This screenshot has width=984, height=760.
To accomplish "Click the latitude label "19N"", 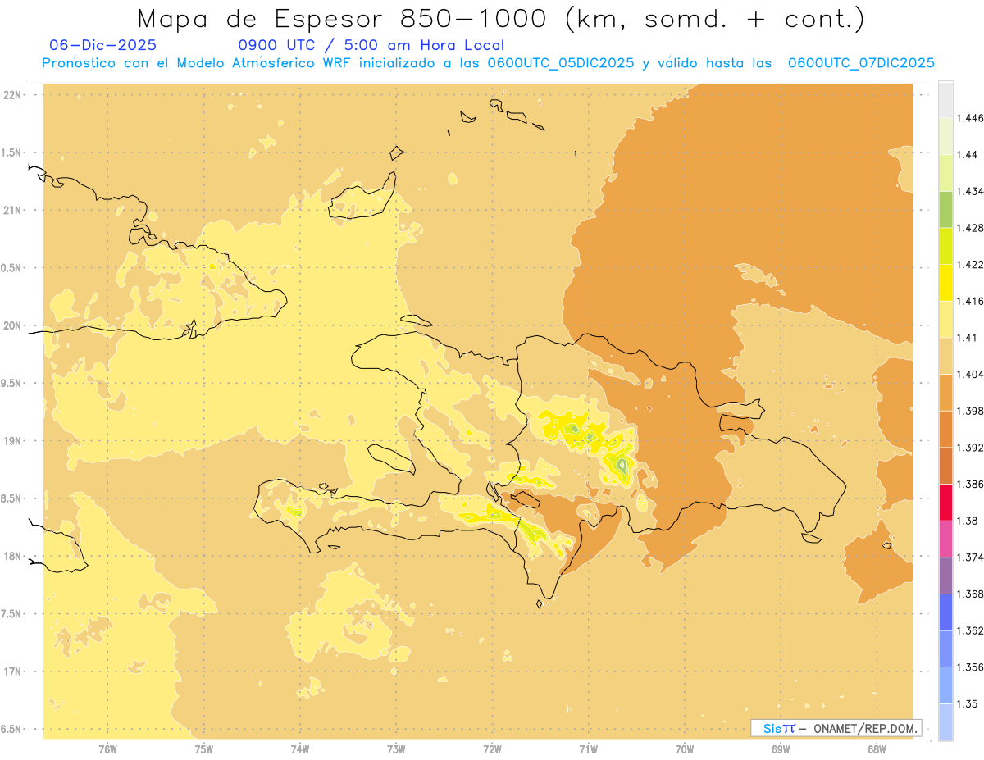I will point(11,441).
